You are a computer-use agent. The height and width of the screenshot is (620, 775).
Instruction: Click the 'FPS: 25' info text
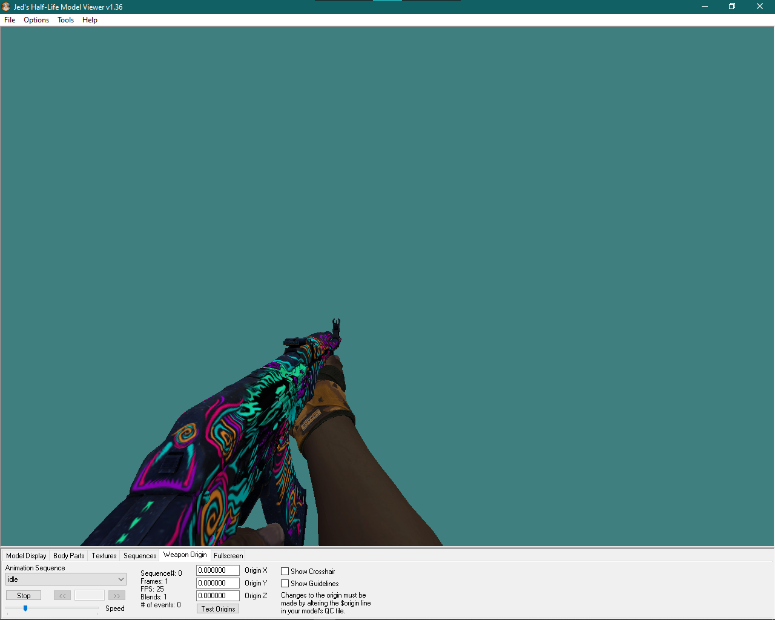point(152,589)
